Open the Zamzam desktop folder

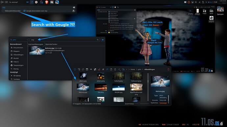(x=220, y=11)
